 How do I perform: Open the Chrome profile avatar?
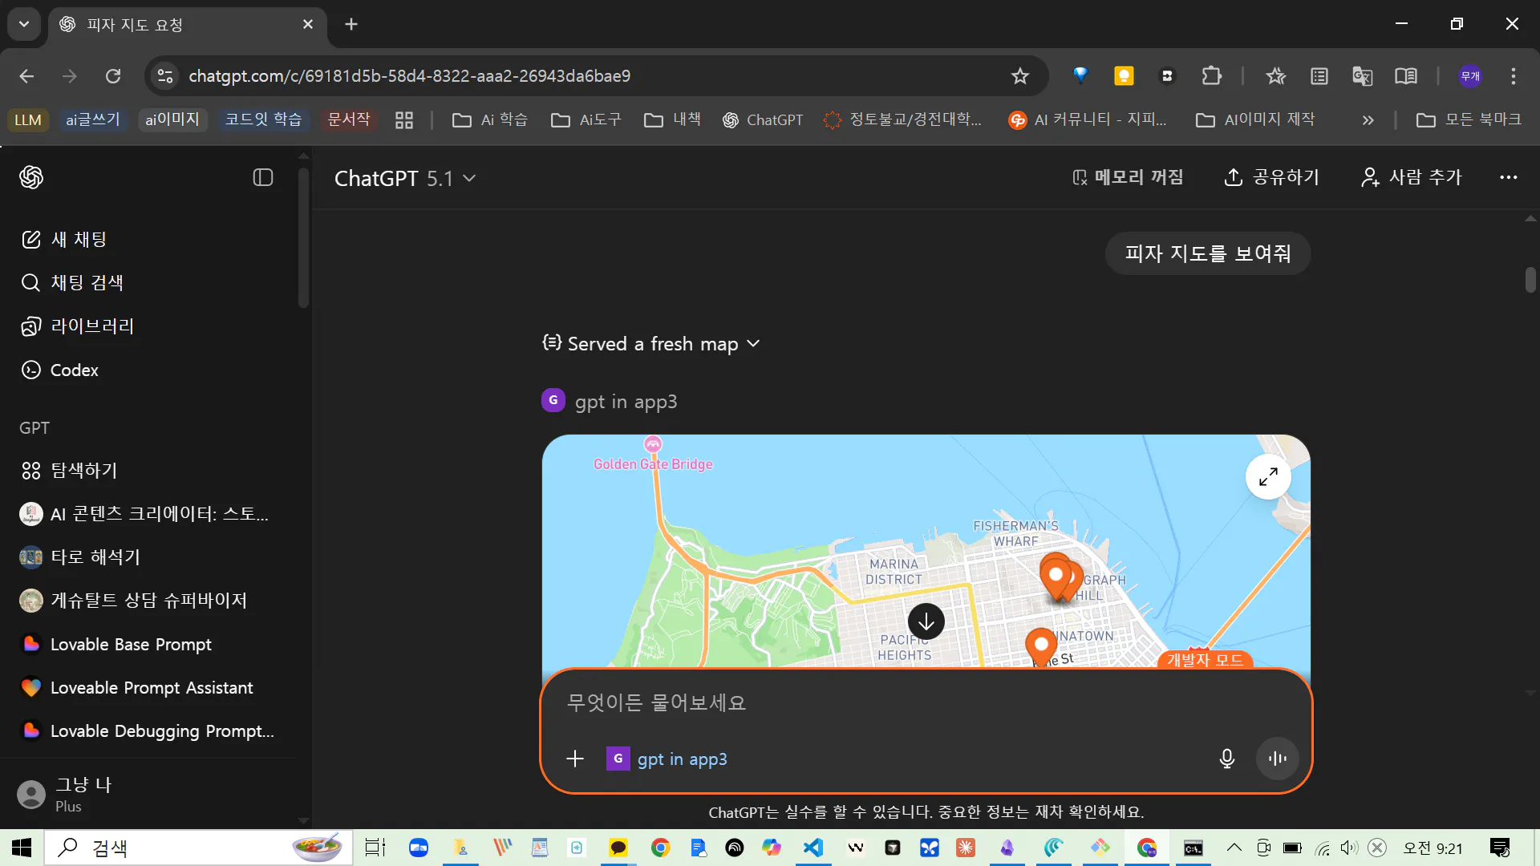(1470, 76)
